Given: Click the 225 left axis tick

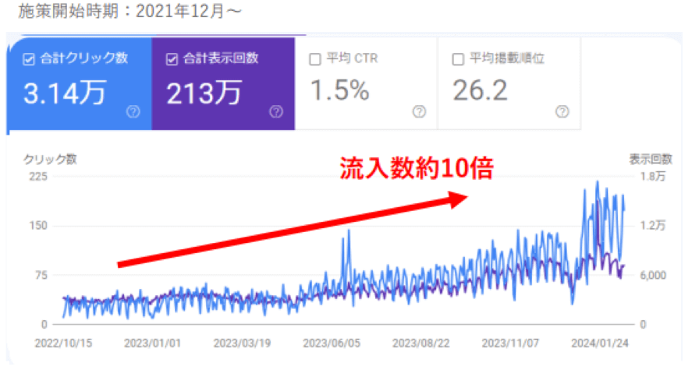Looking at the screenshot, I should tap(38, 177).
